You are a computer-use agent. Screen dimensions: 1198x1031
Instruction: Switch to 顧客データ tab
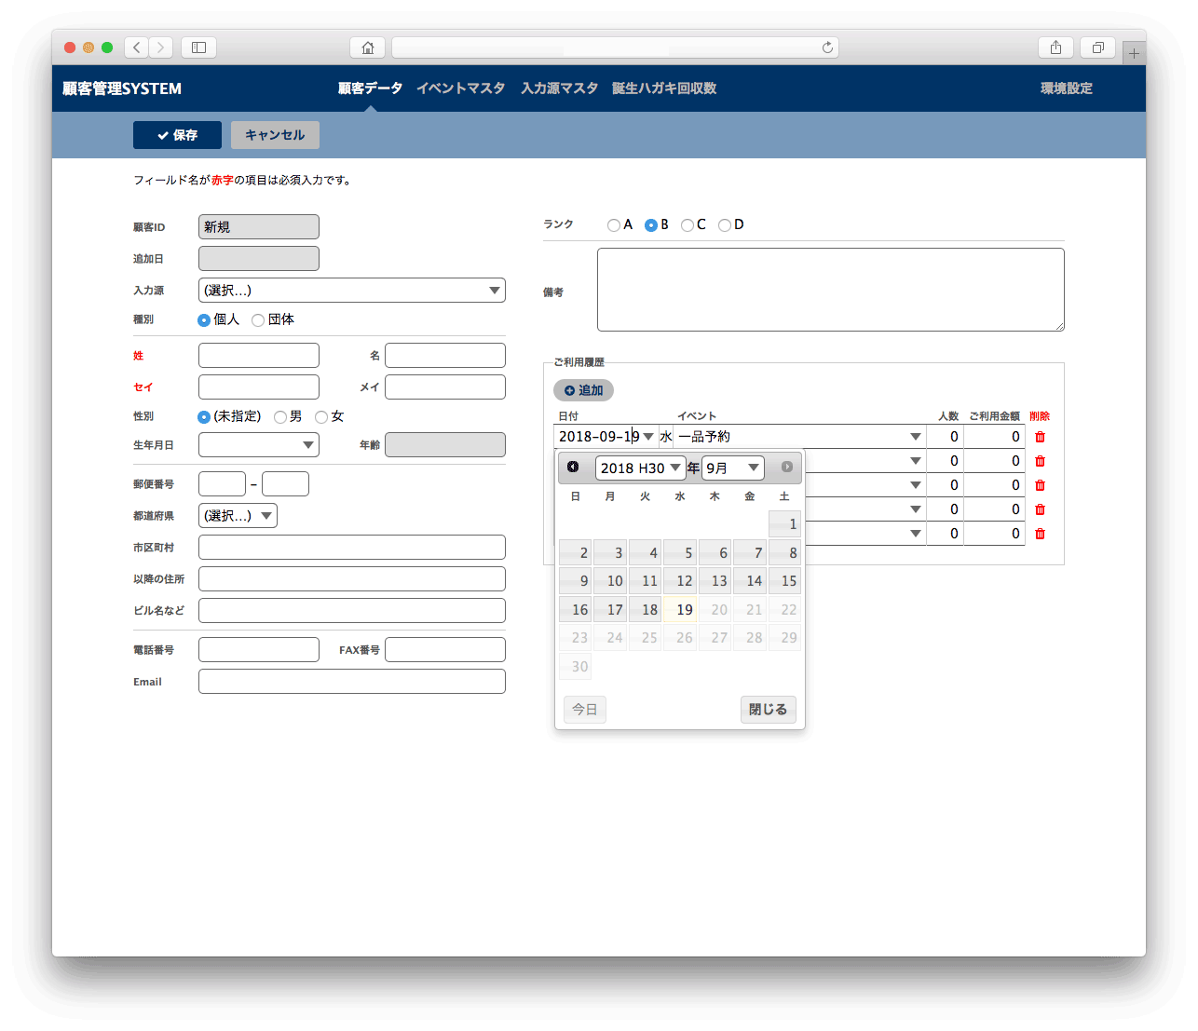tap(370, 88)
